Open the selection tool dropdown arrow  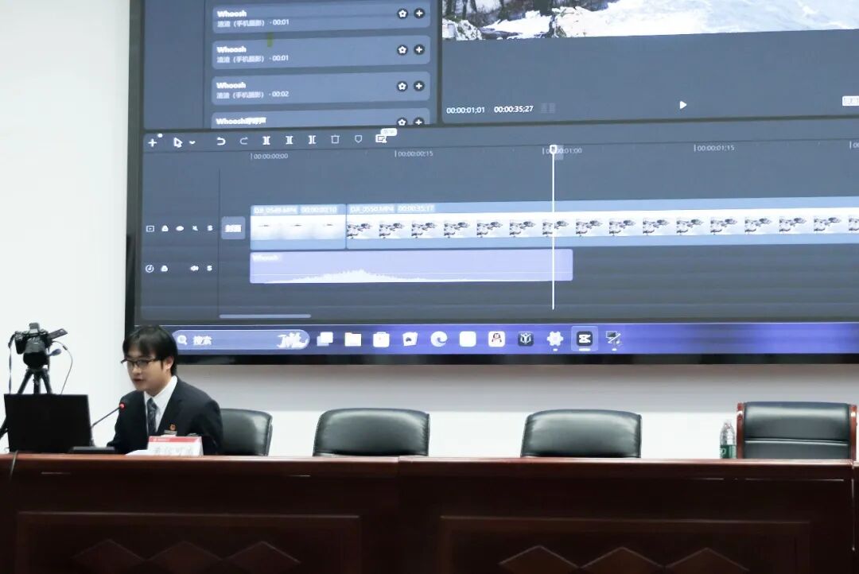pos(192,143)
